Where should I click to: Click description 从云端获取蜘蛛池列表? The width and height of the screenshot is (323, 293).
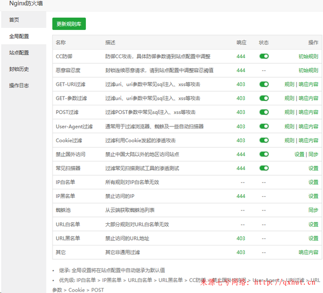[x=130, y=210]
